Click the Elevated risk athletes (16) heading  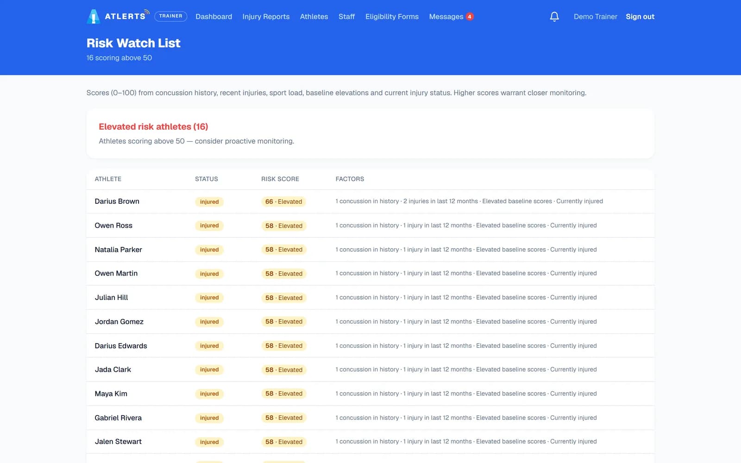153,126
